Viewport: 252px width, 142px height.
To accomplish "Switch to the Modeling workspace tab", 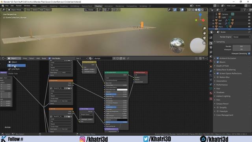I will [54, 6].
